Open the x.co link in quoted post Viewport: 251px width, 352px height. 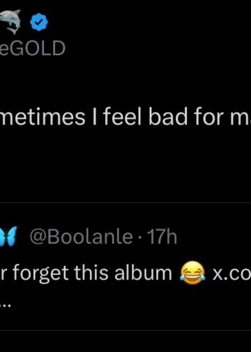[231, 274]
